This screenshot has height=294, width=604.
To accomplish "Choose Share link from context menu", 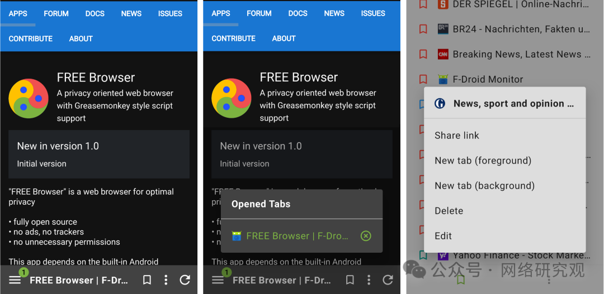I will (504, 135).
